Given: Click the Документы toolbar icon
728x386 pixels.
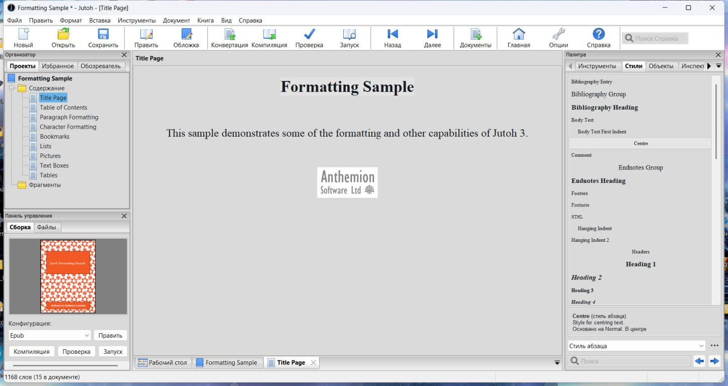Looking at the screenshot, I should click(475, 34).
